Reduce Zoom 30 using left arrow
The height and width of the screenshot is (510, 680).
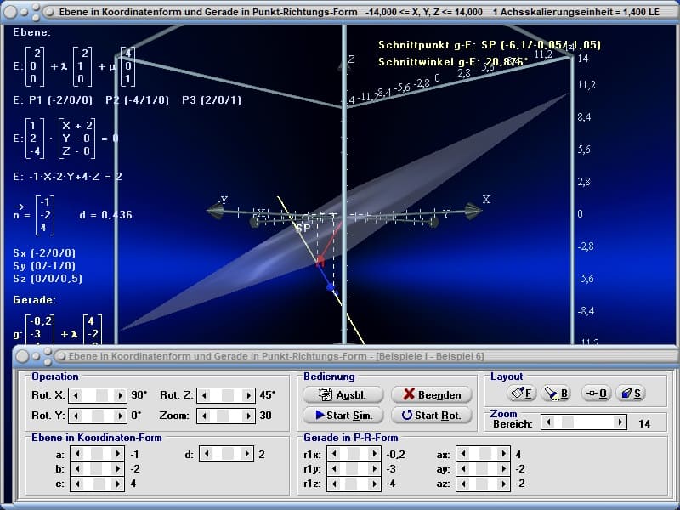click(204, 416)
